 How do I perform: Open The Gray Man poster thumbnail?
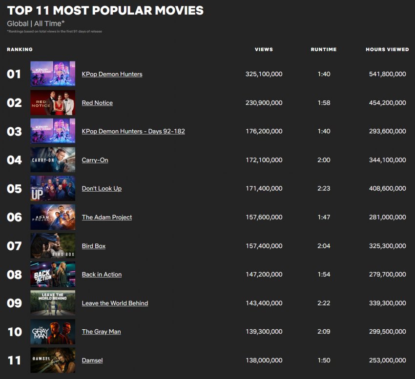[x=53, y=332]
